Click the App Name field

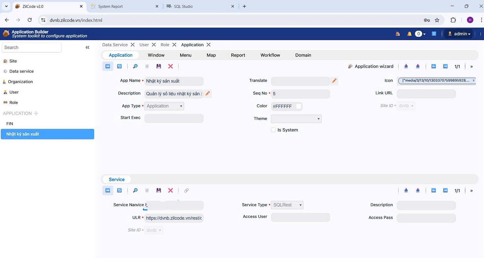click(174, 81)
